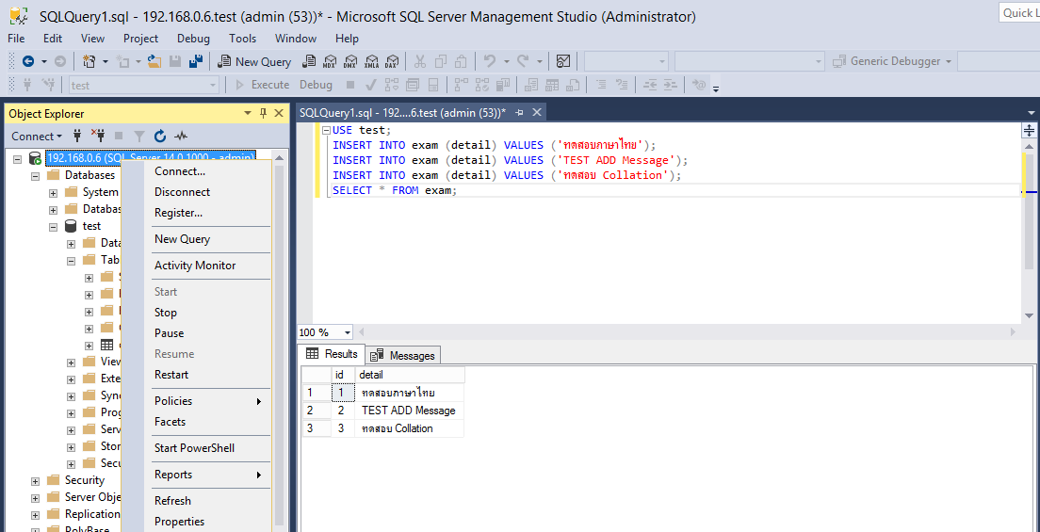Image resolution: width=1040 pixels, height=532 pixels.
Task: Click the New Query button
Action: click(x=255, y=61)
